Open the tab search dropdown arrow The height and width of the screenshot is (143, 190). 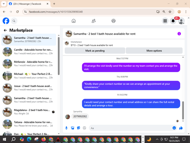[x=4, y=4]
